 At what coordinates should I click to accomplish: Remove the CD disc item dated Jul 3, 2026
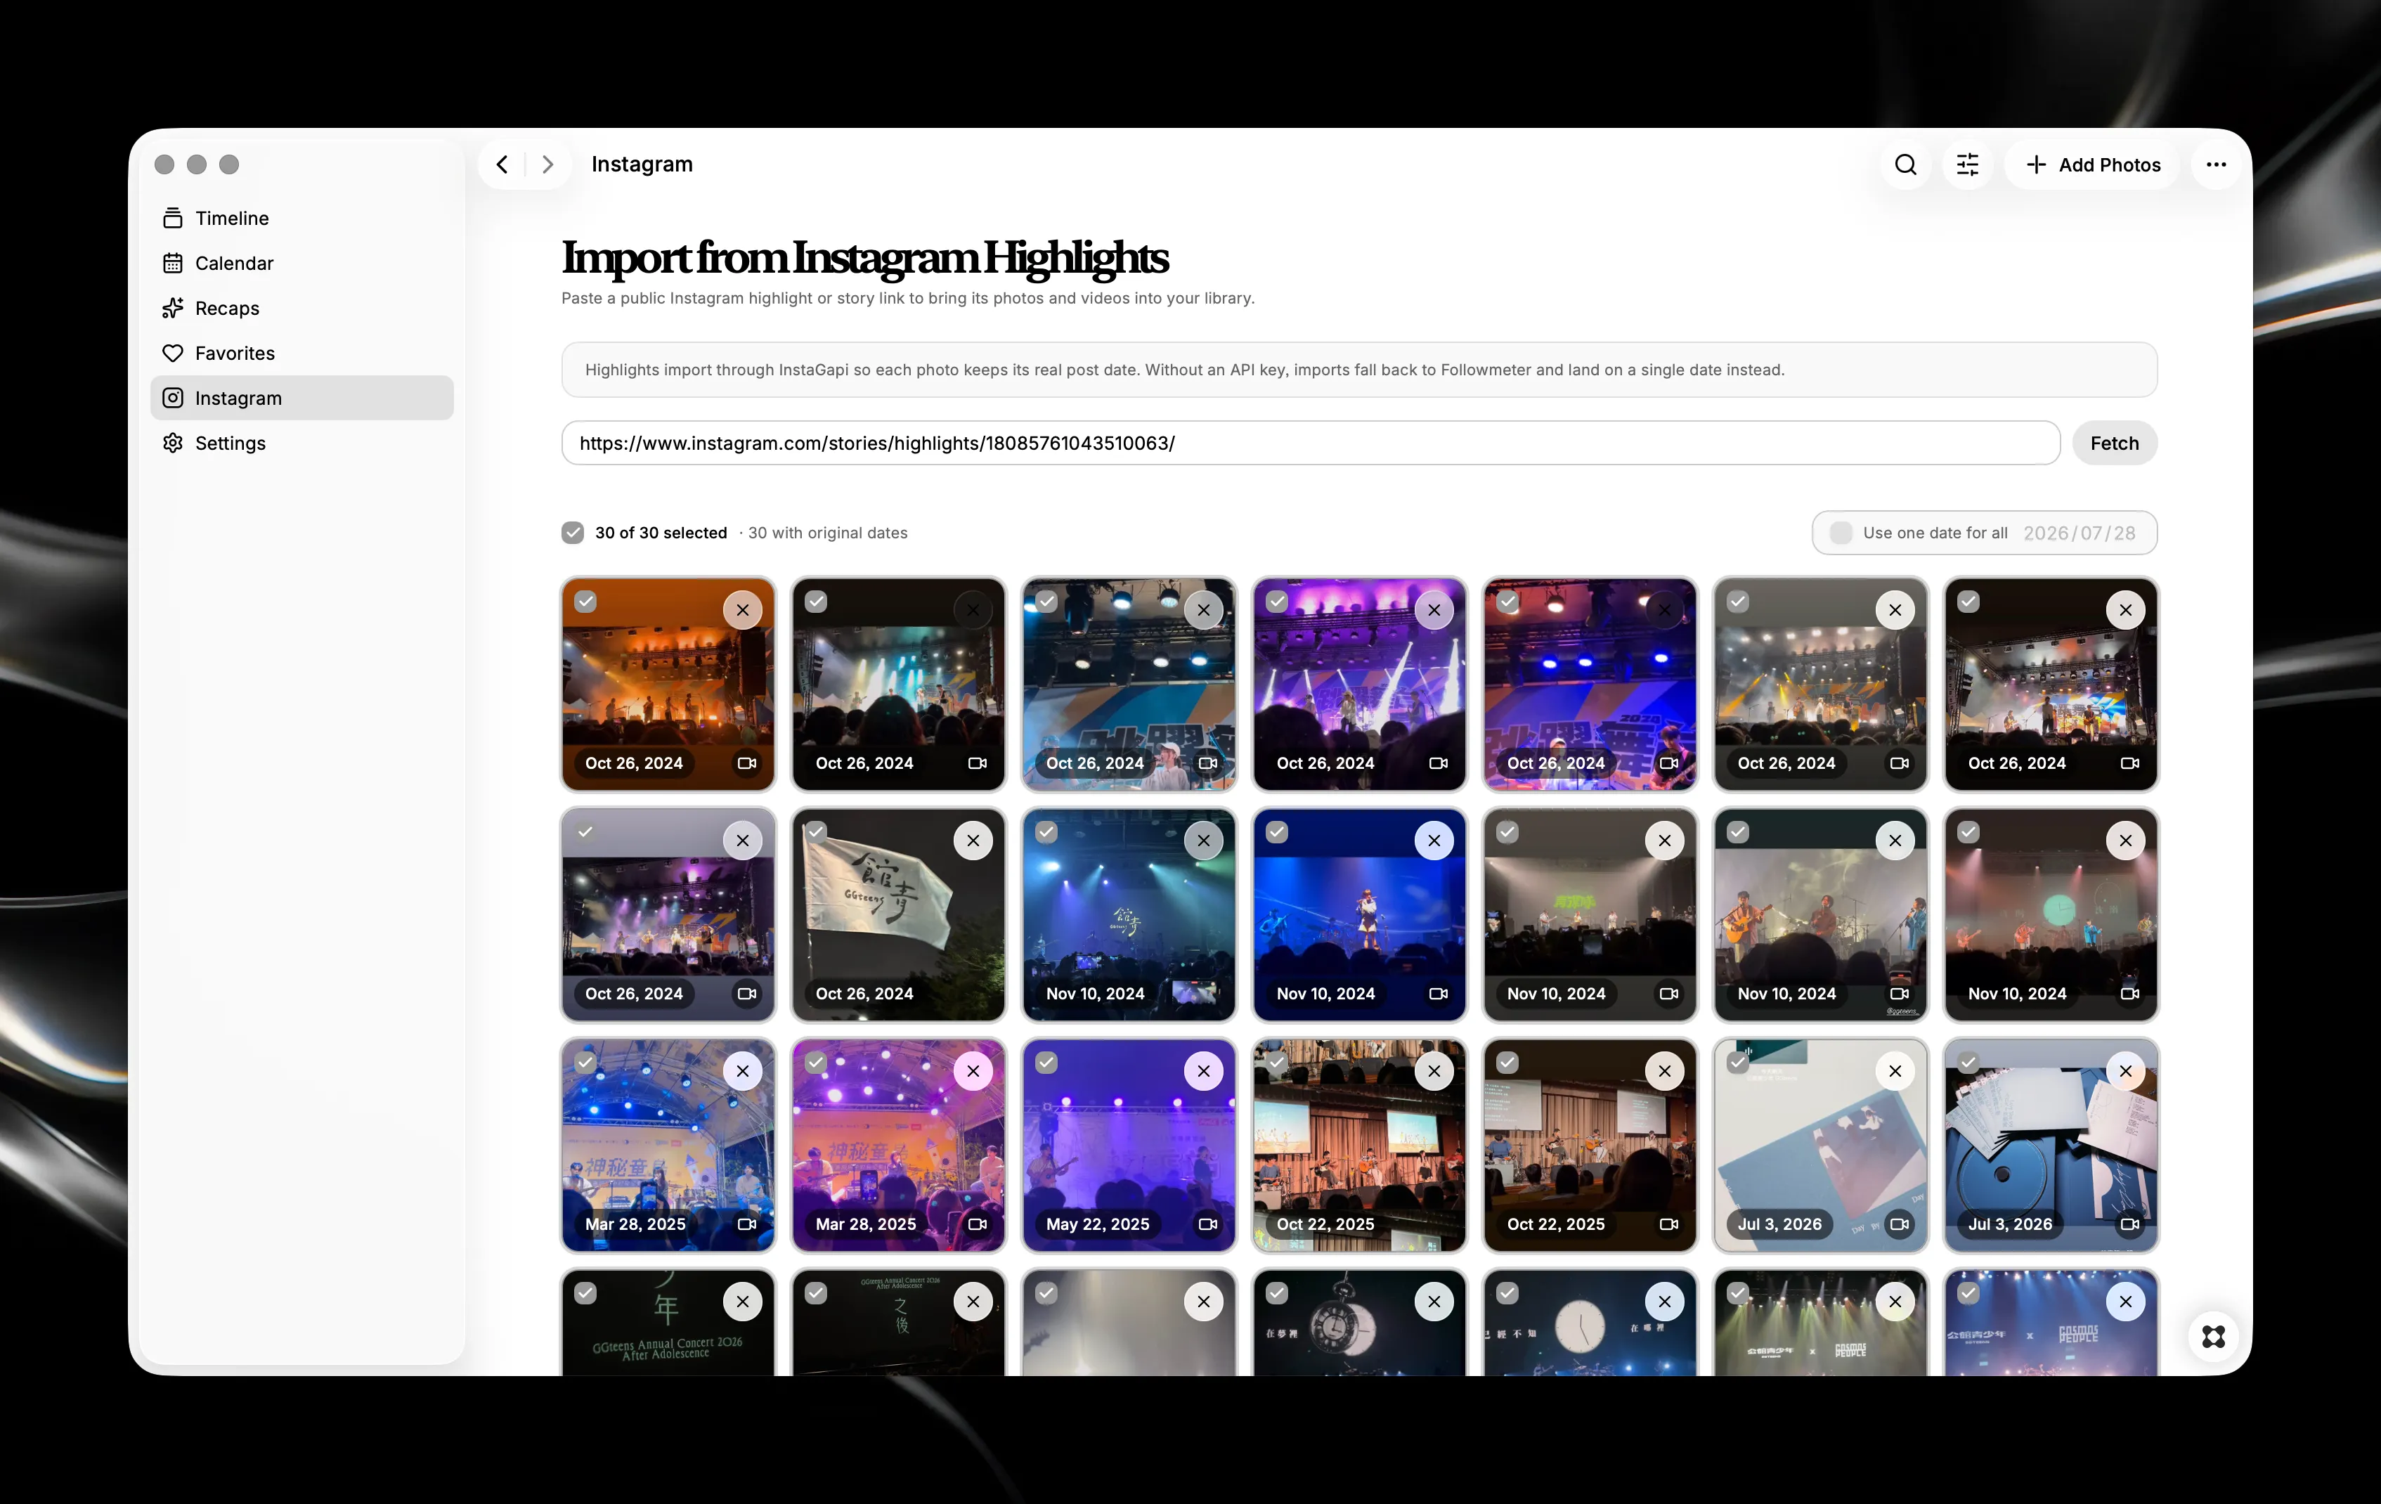pos(2125,1071)
